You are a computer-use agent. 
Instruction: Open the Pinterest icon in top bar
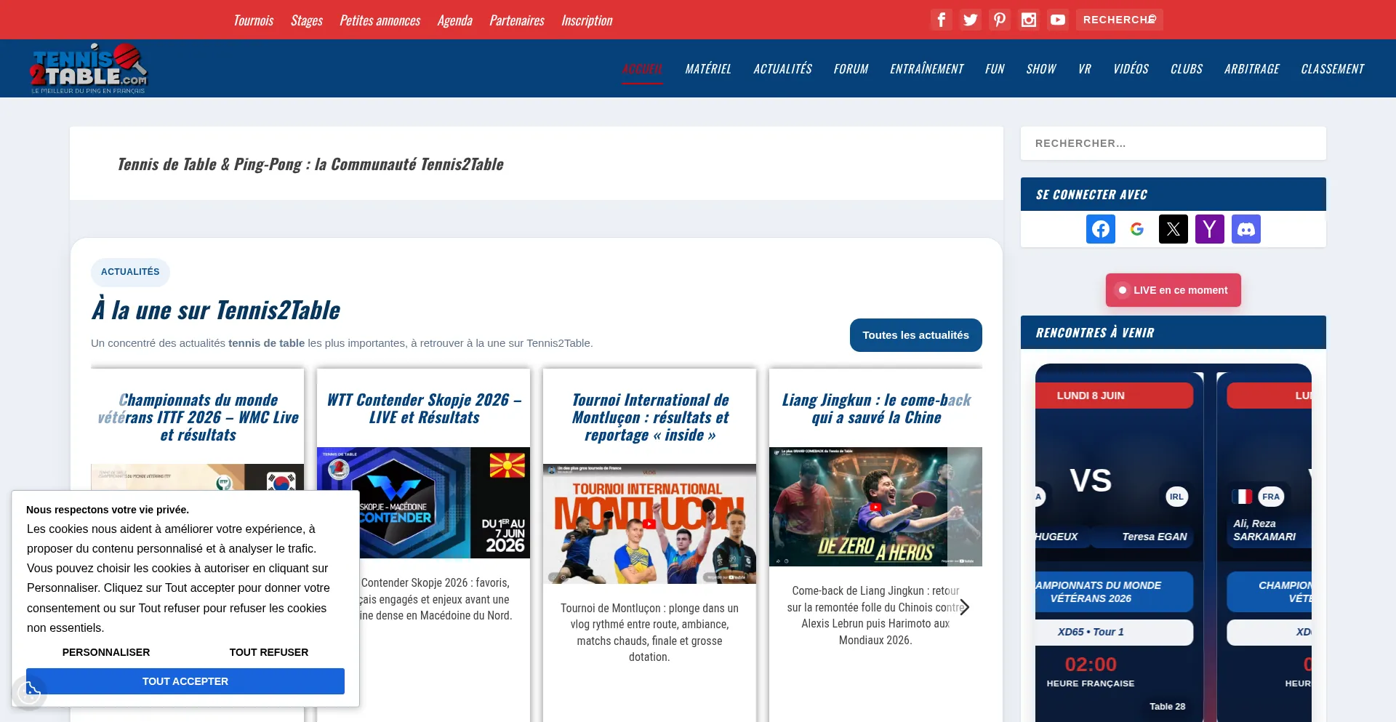point(1000,20)
